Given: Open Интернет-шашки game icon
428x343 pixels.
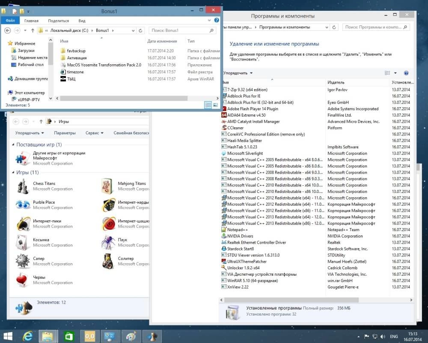Looking at the screenshot, I should tap(109, 224).
